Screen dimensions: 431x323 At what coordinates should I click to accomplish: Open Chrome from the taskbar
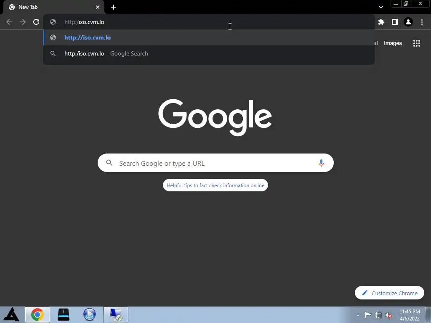[x=37, y=315]
